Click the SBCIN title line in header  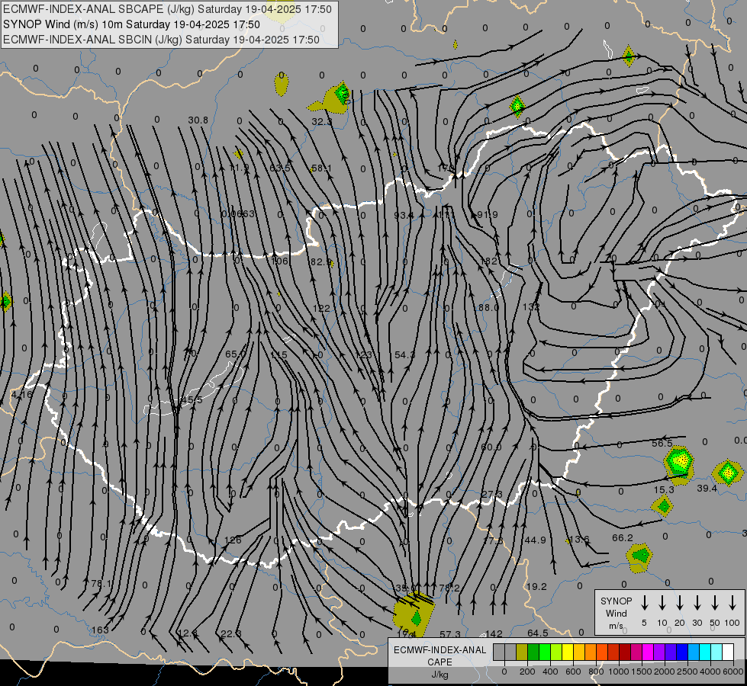click(x=161, y=40)
